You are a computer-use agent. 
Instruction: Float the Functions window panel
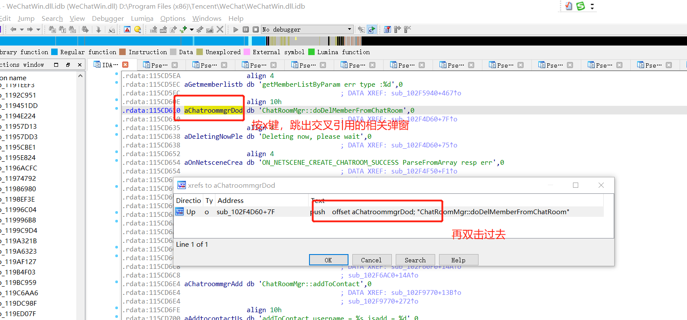click(68, 65)
